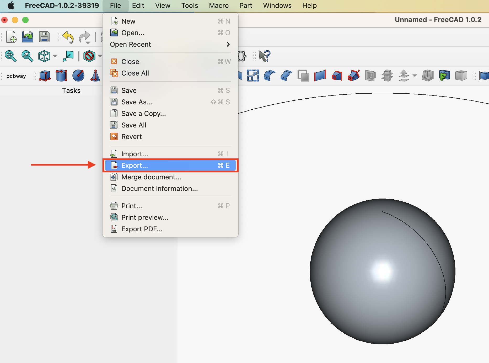Create a Cylinder primitive

coord(61,76)
